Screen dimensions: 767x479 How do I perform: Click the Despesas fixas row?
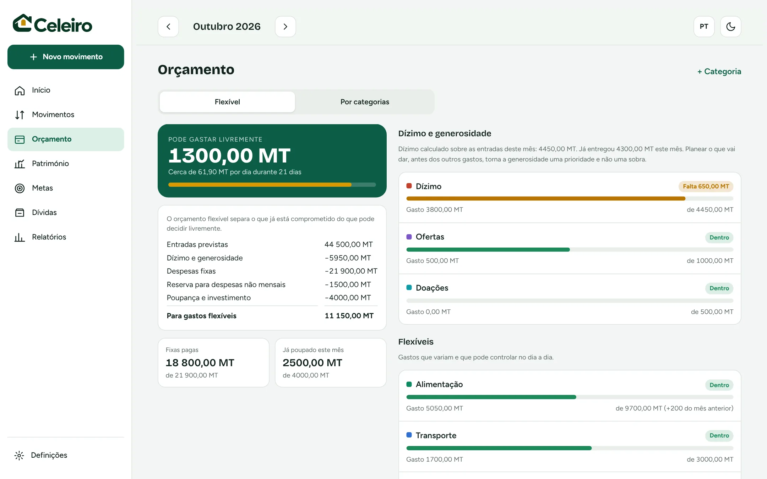point(272,271)
